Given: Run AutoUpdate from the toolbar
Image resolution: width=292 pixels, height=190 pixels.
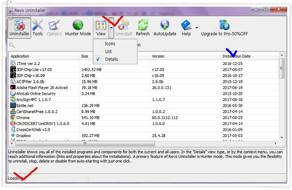Looking at the screenshot, I should coord(165,28).
